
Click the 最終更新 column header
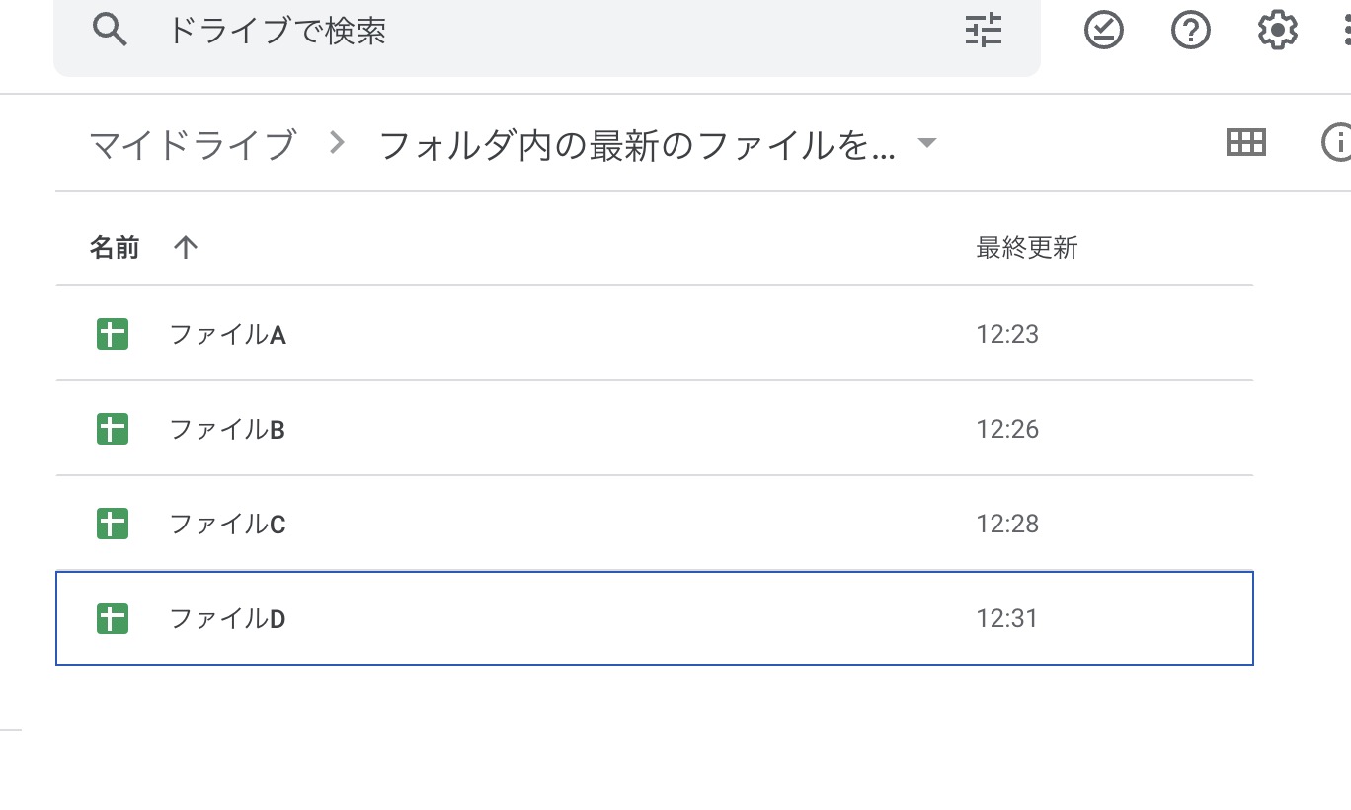point(1027,247)
